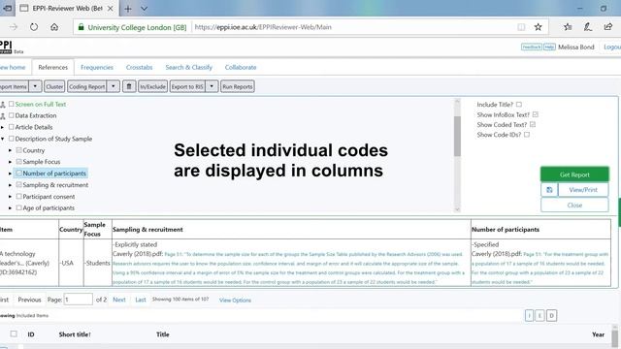This screenshot has height=349, width=621.
Task: Check the Screen on Full Text checkbox
Action: pyautogui.click(x=12, y=104)
